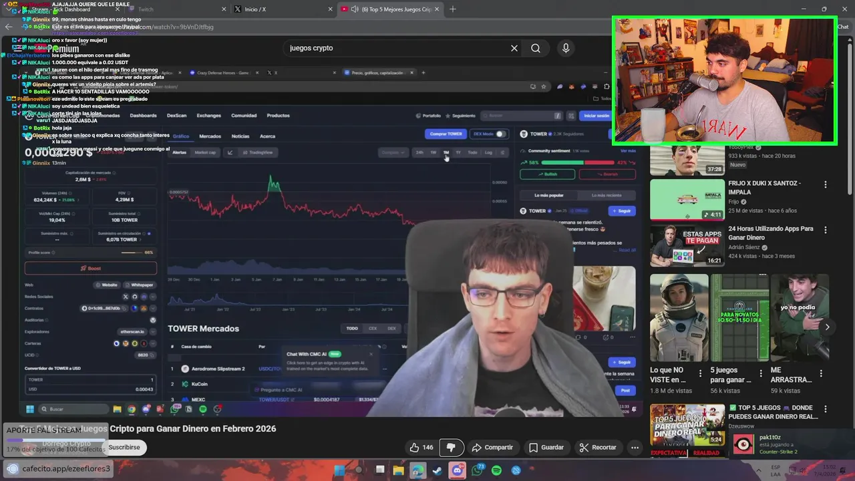Mute the YouTube tab with its speaker icon

pyautogui.click(x=355, y=9)
